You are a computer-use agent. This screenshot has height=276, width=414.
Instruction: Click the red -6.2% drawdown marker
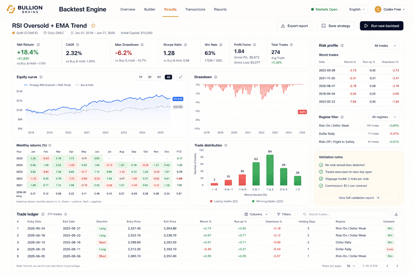pos(302,112)
